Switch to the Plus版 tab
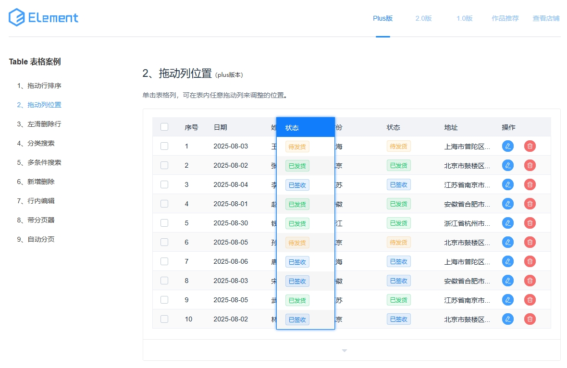567x368 pixels. click(382, 18)
